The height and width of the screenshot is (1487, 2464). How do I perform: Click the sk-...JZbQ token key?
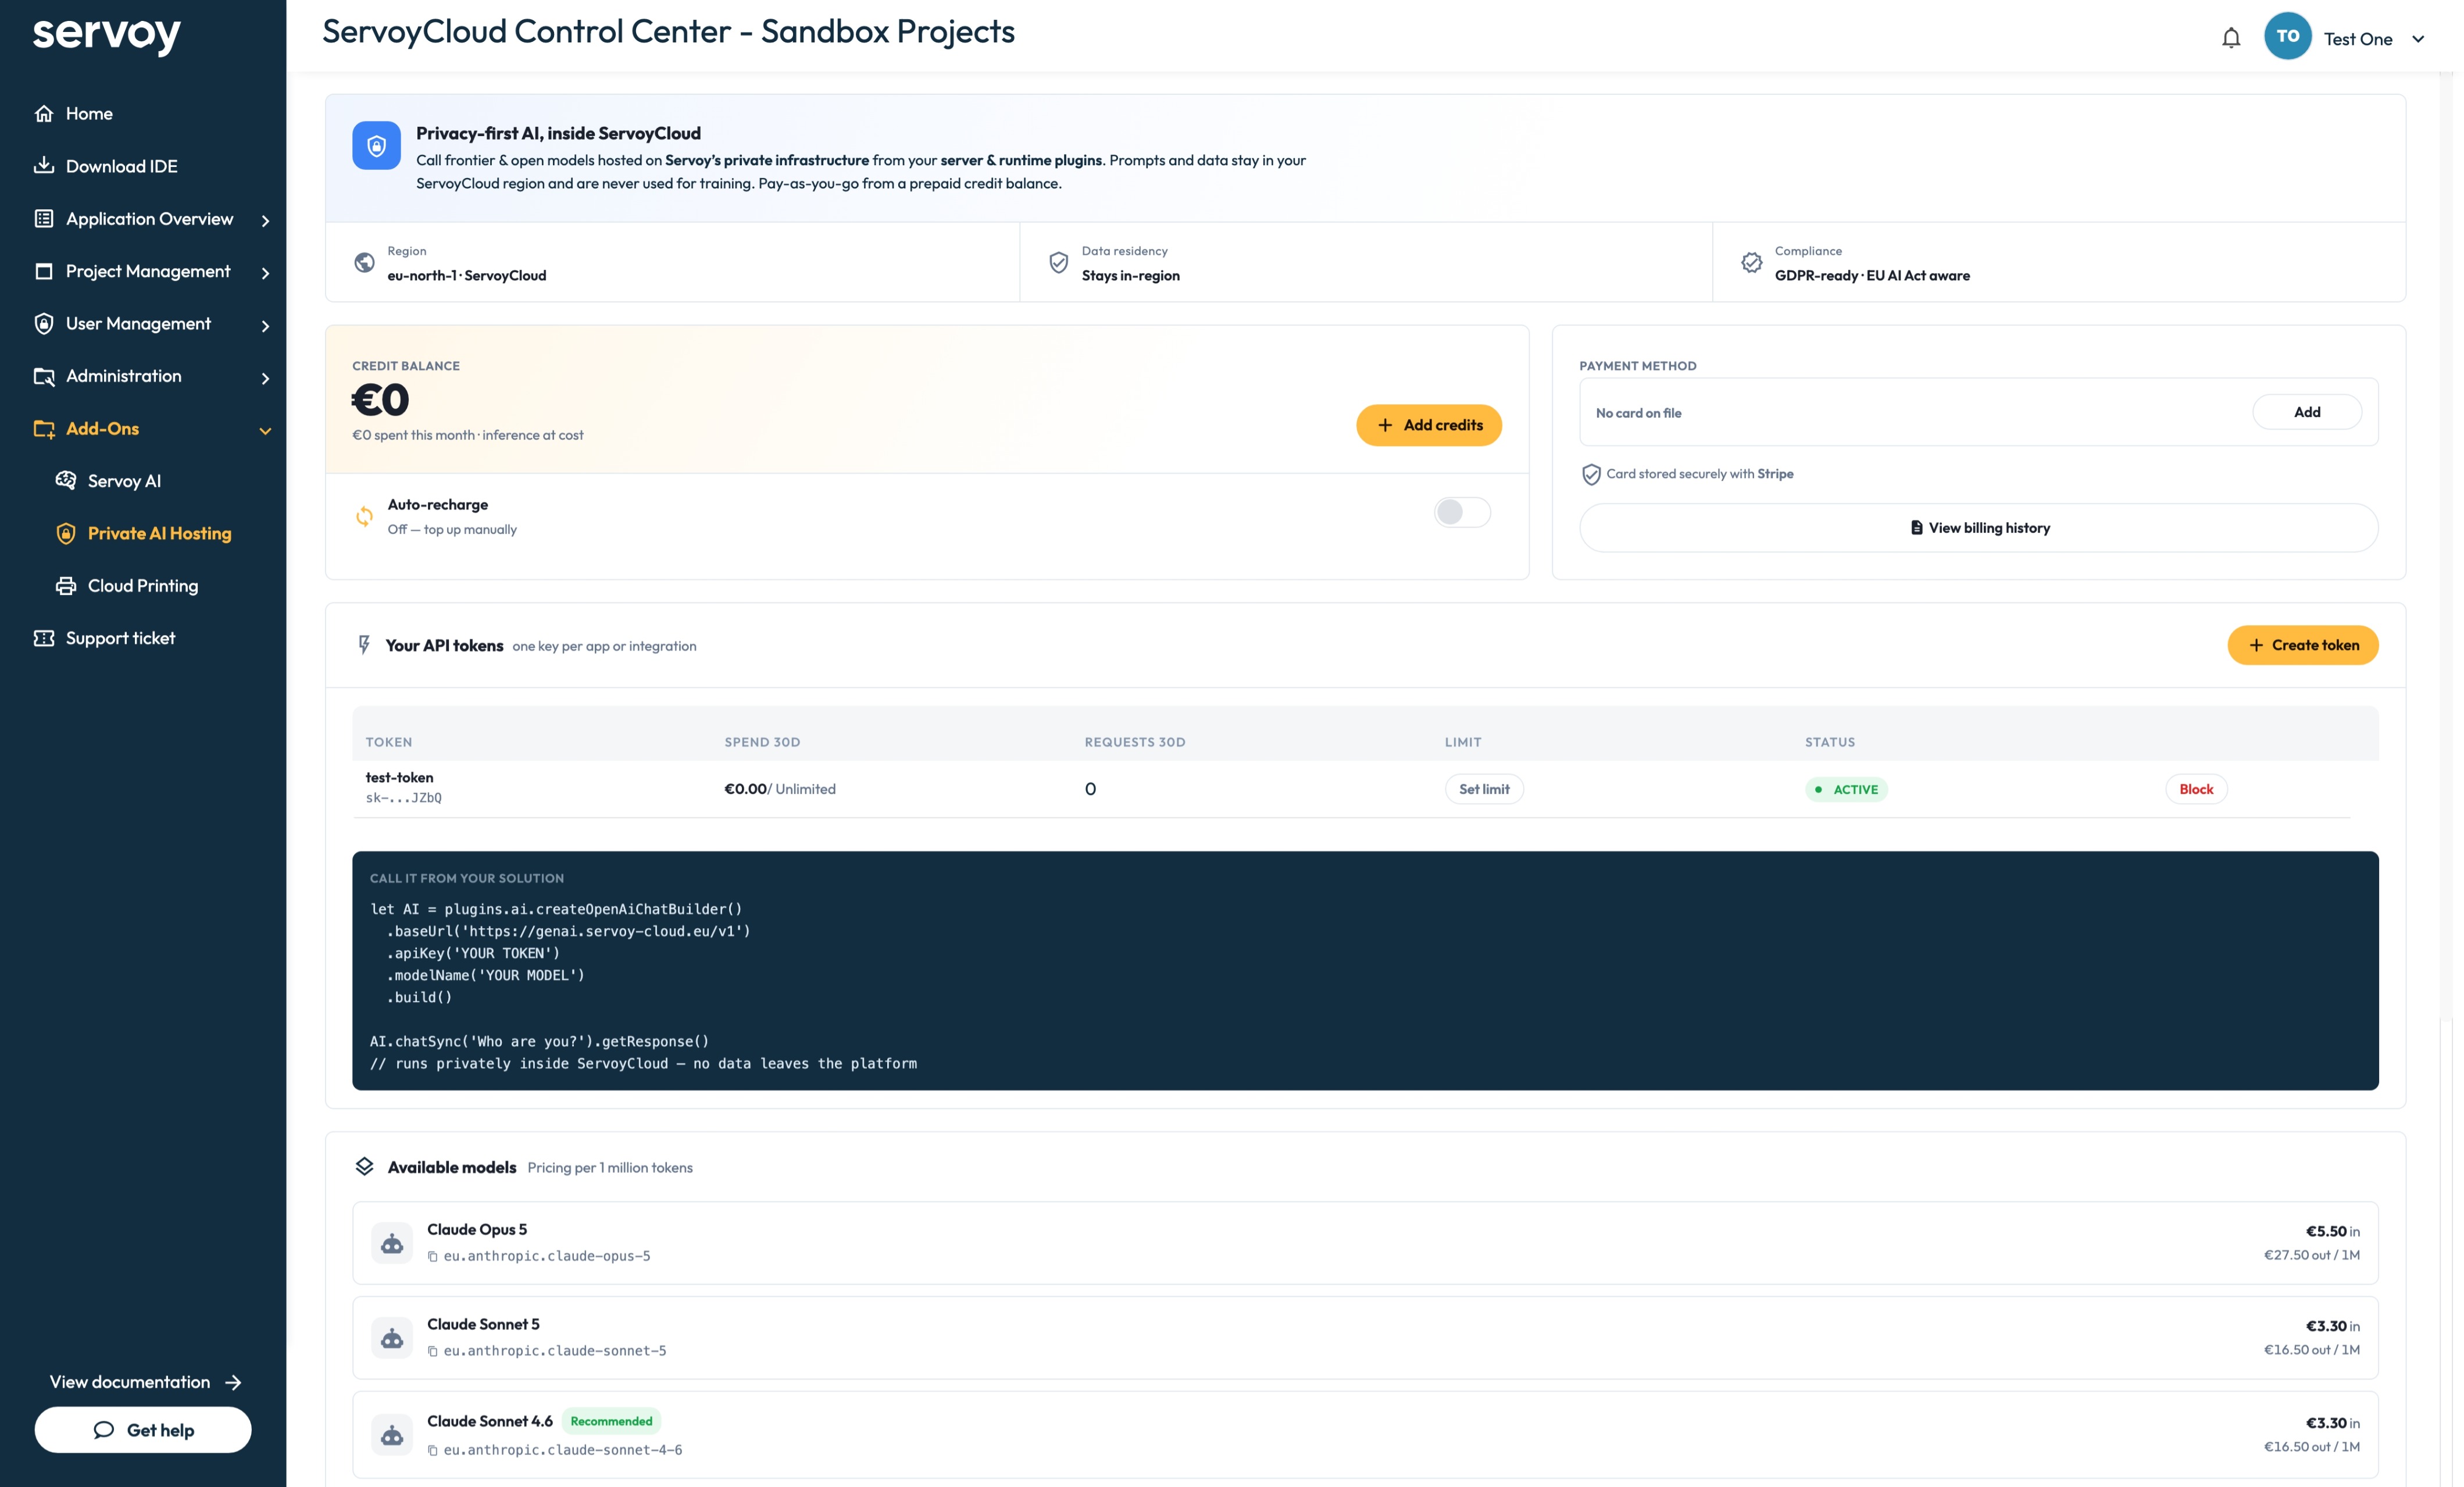[x=404, y=798]
